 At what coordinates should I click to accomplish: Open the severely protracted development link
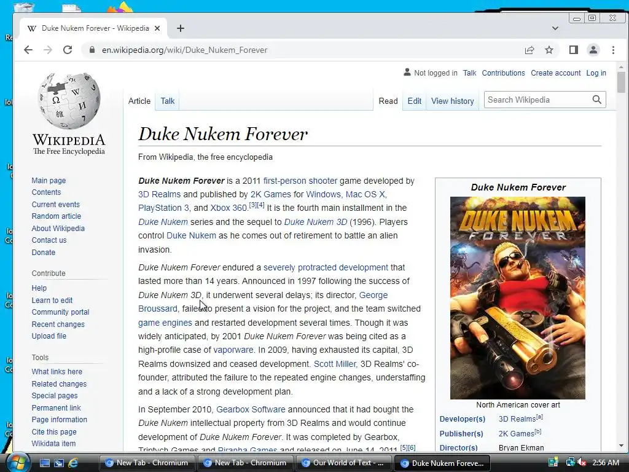[x=326, y=268]
